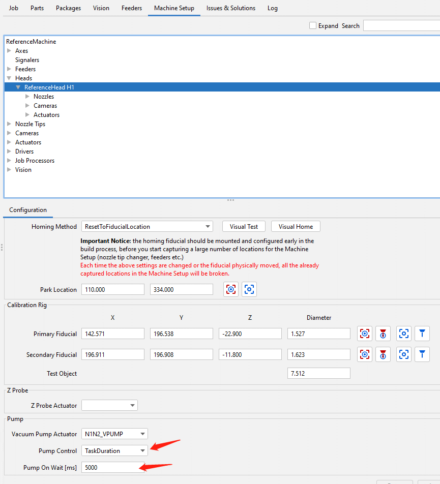Edit Primary Fiducial Z value -22.900

[x=250, y=334]
